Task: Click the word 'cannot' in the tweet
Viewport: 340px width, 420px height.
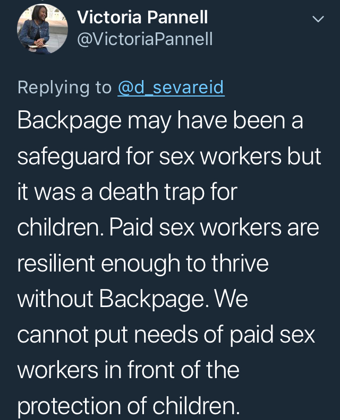Action: tap(53, 335)
